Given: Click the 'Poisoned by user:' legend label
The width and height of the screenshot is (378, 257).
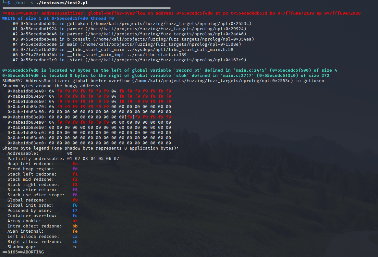Looking at the screenshot, I should (x=30, y=210).
